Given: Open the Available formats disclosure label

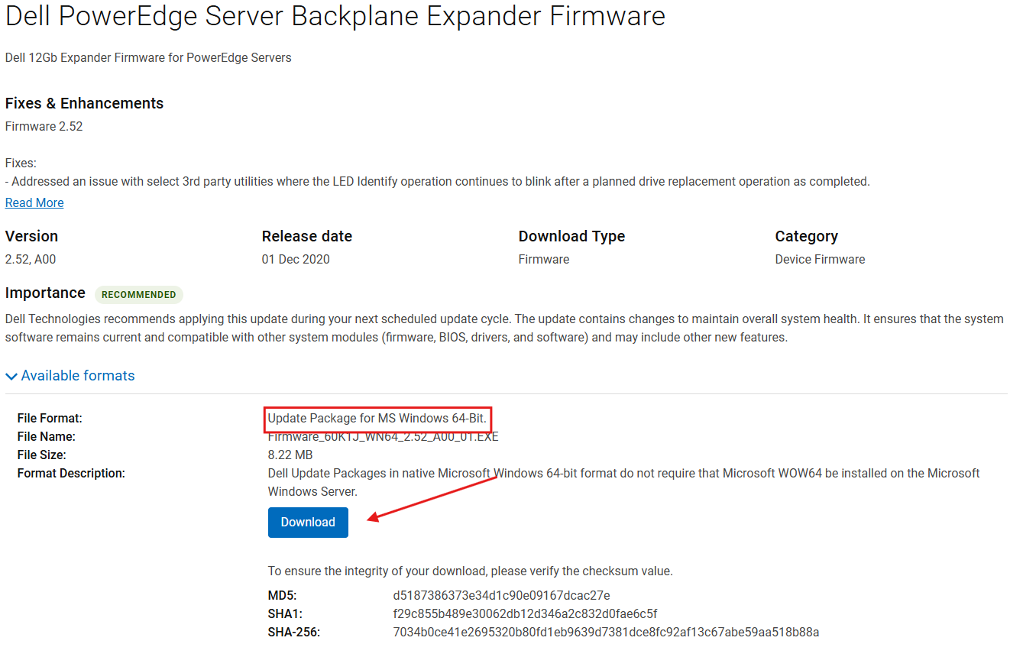Looking at the screenshot, I should [76, 375].
